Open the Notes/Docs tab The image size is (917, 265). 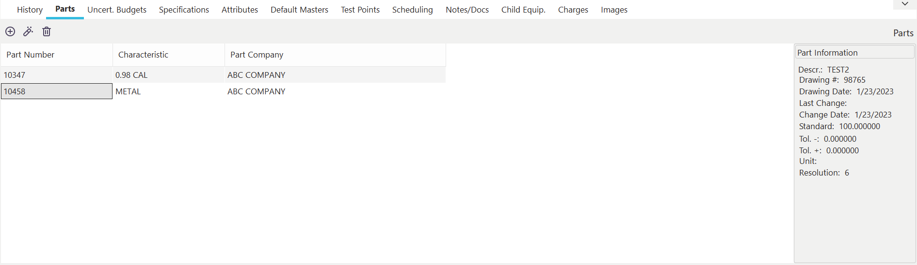tap(467, 10)
